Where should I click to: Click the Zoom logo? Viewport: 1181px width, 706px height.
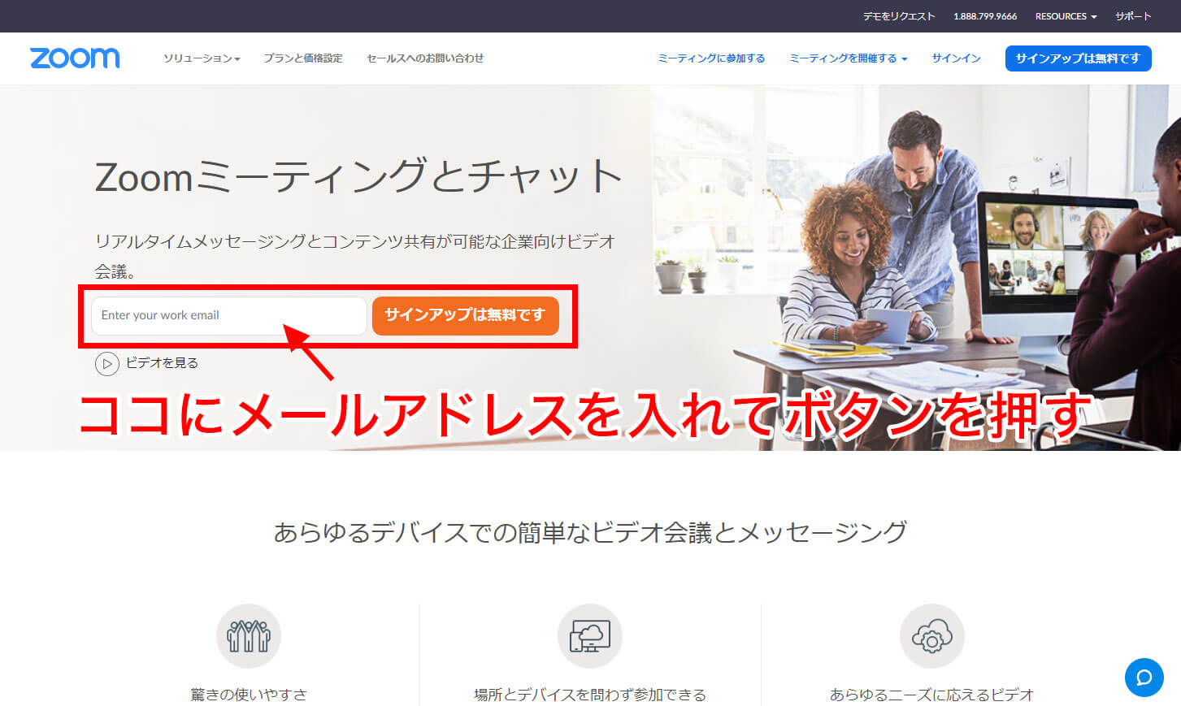[75, 58]
